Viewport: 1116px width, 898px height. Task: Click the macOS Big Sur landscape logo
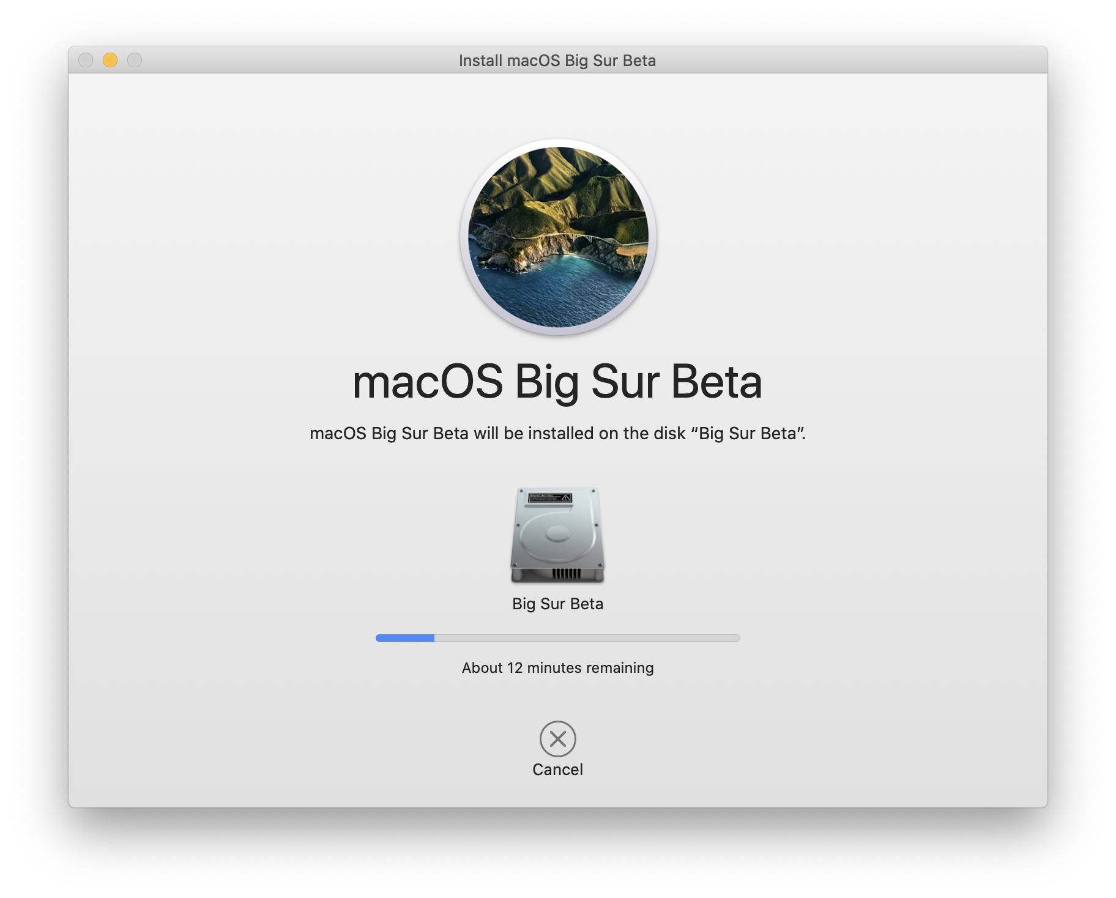558,237
